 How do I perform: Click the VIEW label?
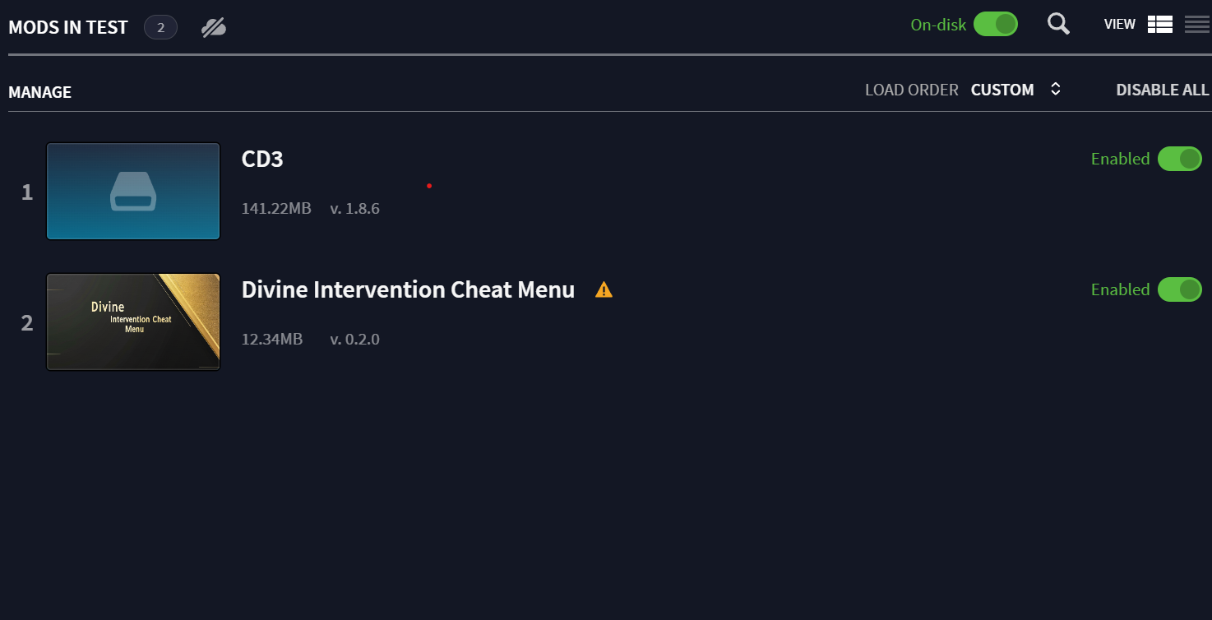(x=1120, y=25)
